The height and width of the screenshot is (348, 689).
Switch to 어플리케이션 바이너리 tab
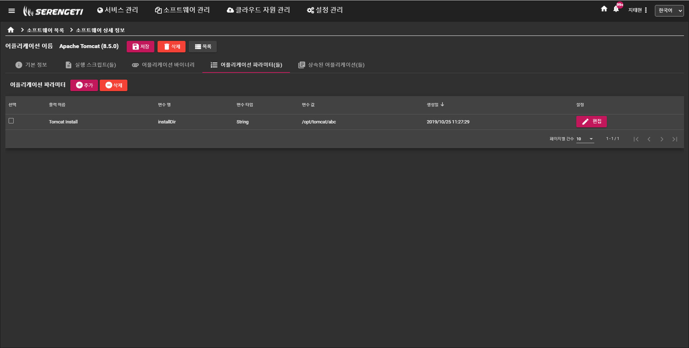163,65
